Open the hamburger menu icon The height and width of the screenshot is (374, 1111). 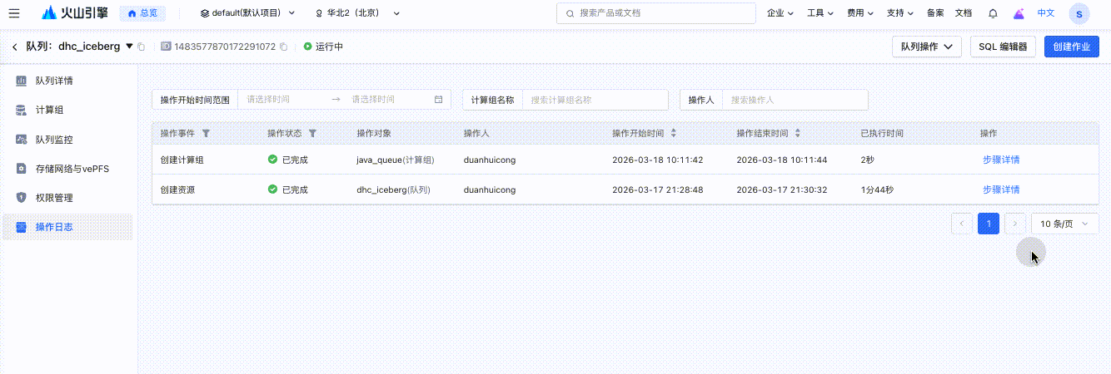pos(14,13)
